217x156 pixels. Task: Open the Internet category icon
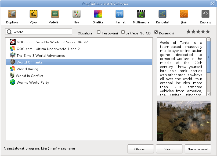pos(120,14)
